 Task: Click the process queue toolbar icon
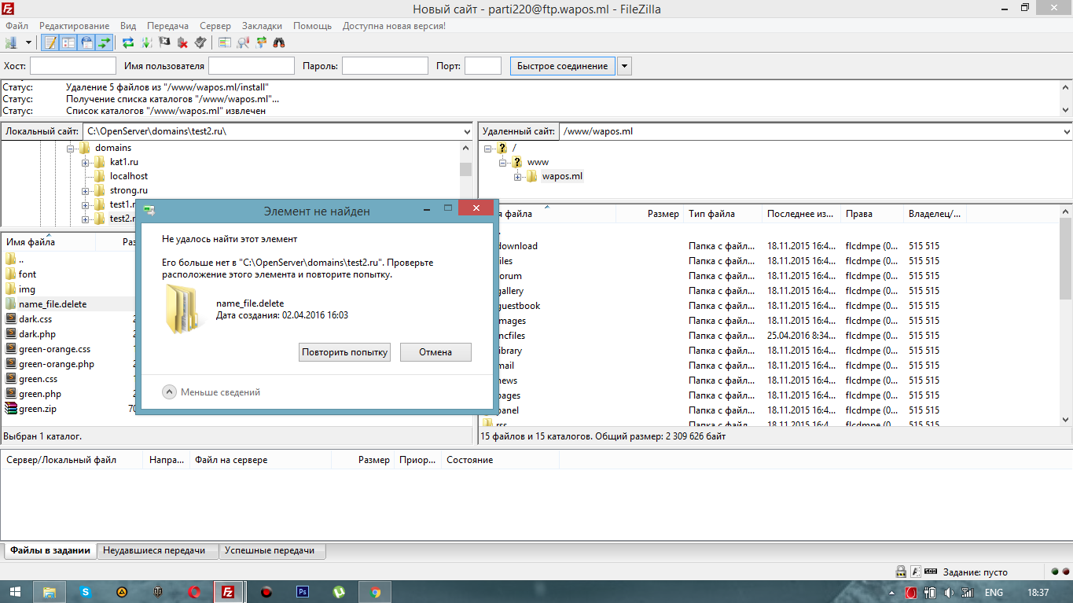pyautogui.click(x=147, y=42)
